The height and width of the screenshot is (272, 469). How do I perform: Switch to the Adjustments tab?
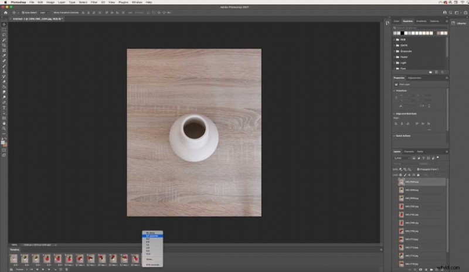(x=414, y=78)
